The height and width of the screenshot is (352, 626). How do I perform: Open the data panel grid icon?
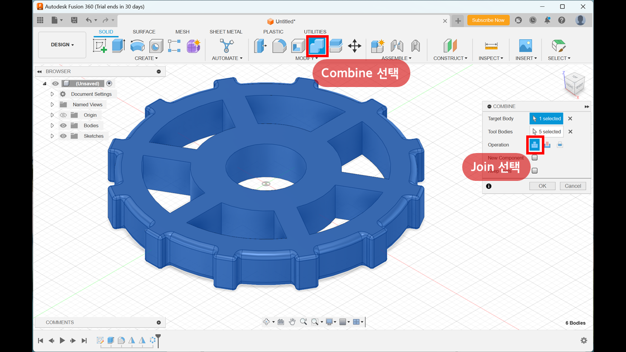click(x=40, y=20)
